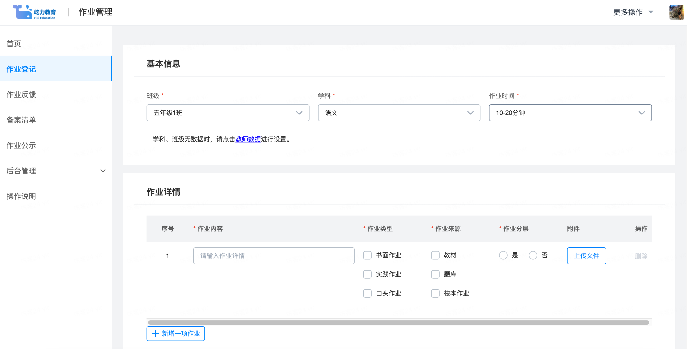Expand the 后台管理 sidebar chevron
The image size is (687, 349).
103,171
